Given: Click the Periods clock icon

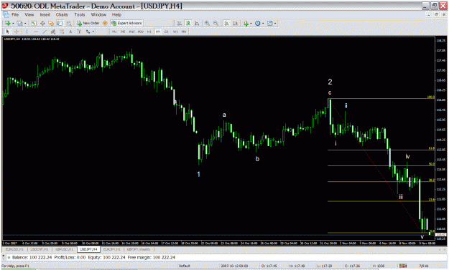Looking at the screenshot, I should [257, 24].
